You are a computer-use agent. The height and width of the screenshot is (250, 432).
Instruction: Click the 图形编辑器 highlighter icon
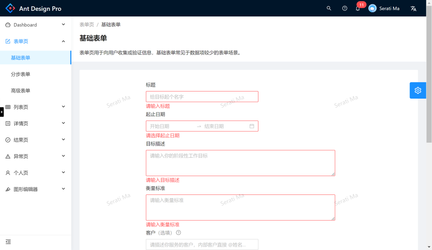[x=8, y=189]
